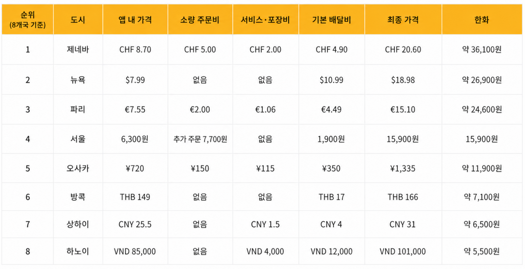Select the 소량 주문비 header cell
The width and height of the screenshot is (525, 269).
pyautogui.click(x=200, y=20)
